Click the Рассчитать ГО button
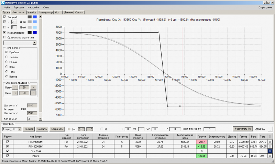275x164 pixels. (243, 129)
